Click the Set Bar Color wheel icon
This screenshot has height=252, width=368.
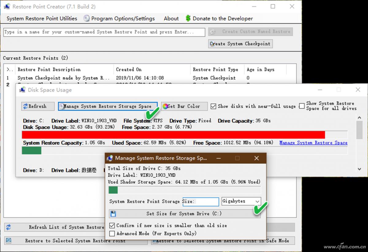pos(165,106)
